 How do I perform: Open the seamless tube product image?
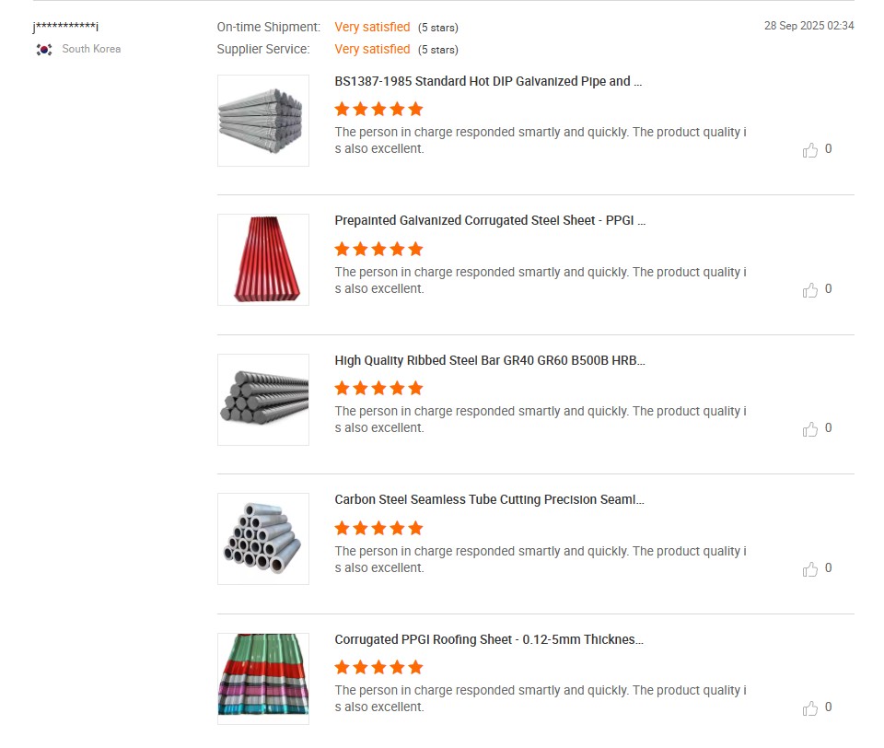pos(263,539)
